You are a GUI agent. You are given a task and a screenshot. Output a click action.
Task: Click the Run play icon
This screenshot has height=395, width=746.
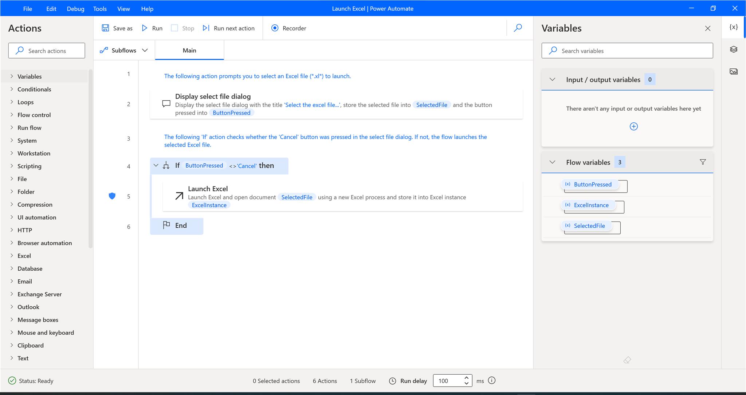tap(145, 28)
